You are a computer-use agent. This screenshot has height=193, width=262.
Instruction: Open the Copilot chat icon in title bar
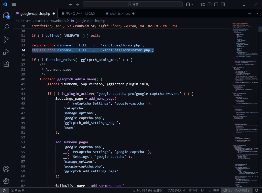(188, 5)
